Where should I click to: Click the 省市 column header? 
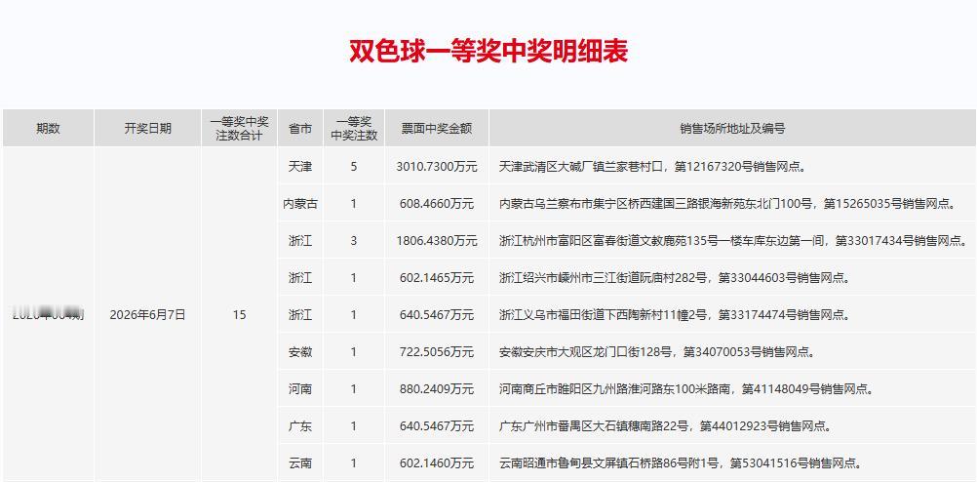(300, 129)
